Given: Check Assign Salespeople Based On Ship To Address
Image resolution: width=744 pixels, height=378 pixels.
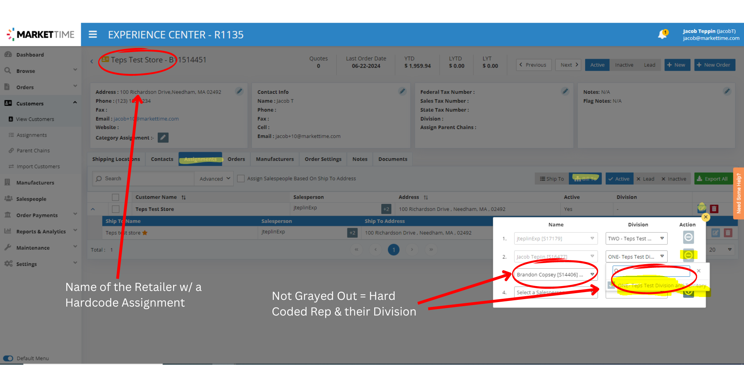Looking at the screenshot, I should click(x=241, y=179).
